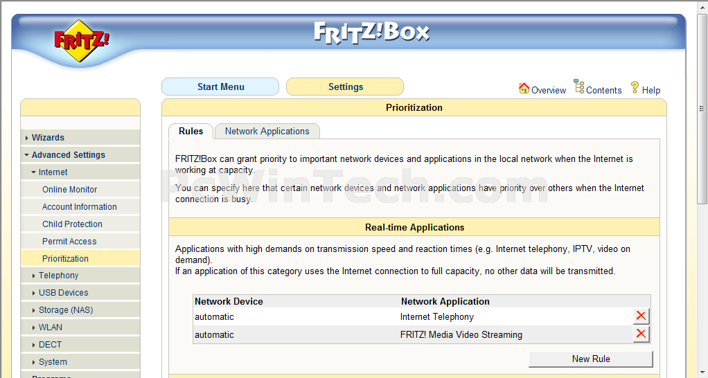This screenshot has height=378, width=708.
Task: Click the Help question mark icon
Action: (635, 87)
